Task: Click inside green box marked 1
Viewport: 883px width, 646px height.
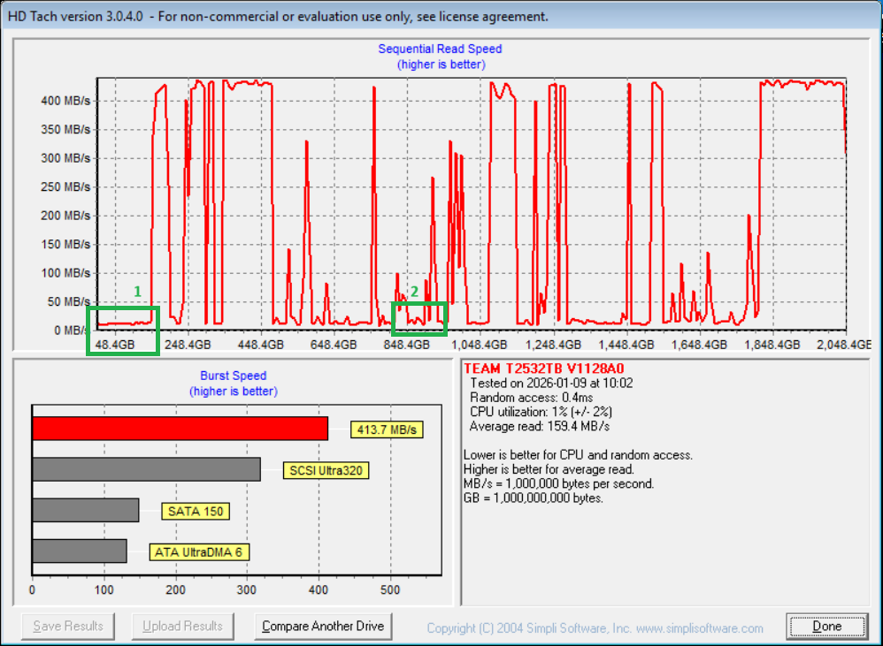Action: click(122, 331)
